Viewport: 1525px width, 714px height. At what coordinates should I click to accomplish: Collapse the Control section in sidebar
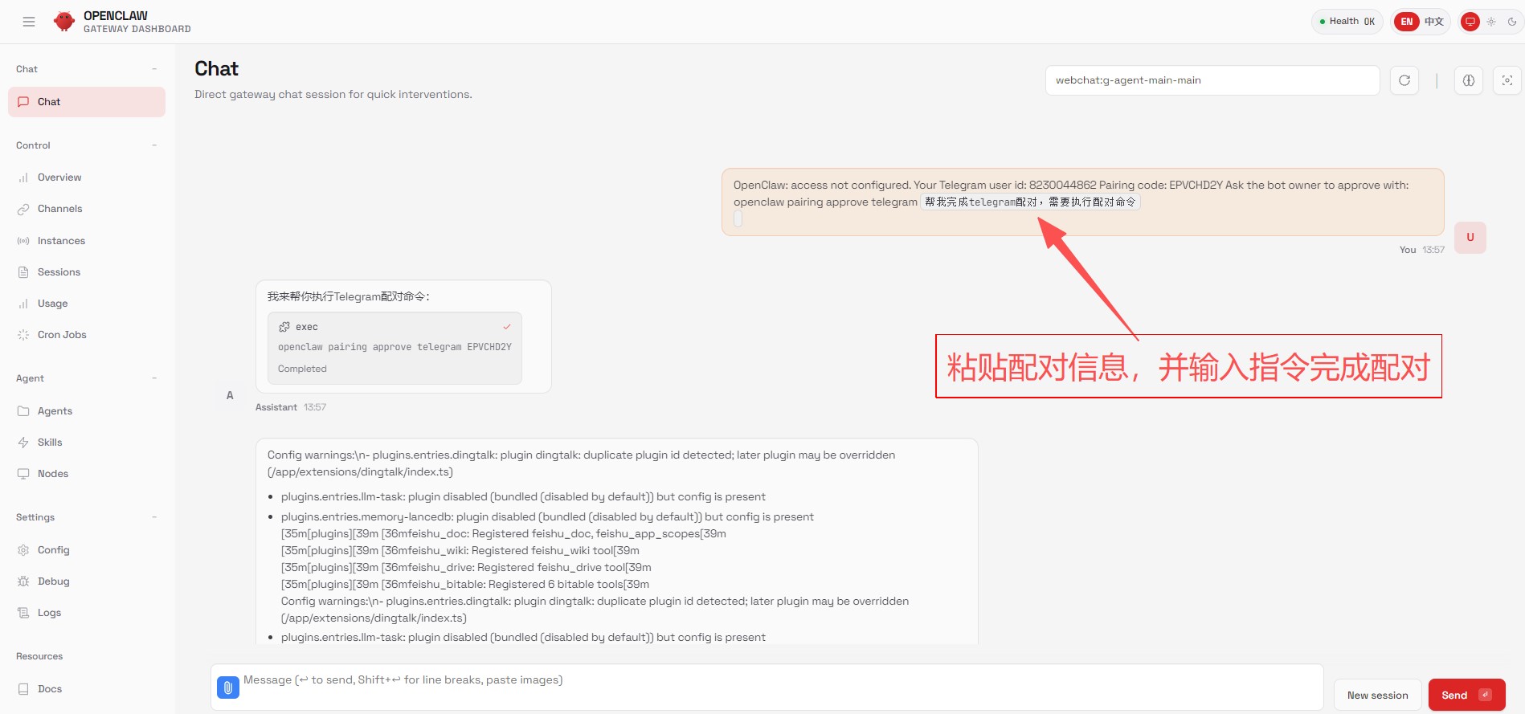click(x=154, y=145)
